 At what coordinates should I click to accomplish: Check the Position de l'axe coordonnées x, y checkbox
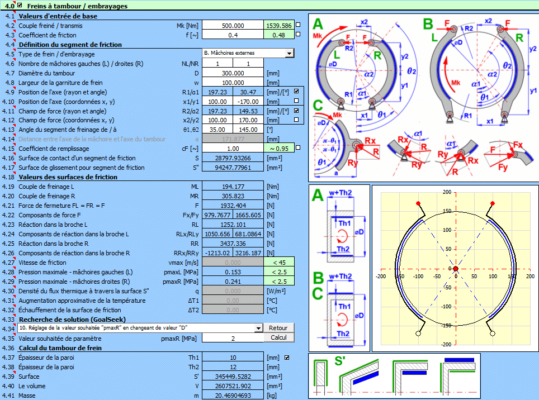296,101
